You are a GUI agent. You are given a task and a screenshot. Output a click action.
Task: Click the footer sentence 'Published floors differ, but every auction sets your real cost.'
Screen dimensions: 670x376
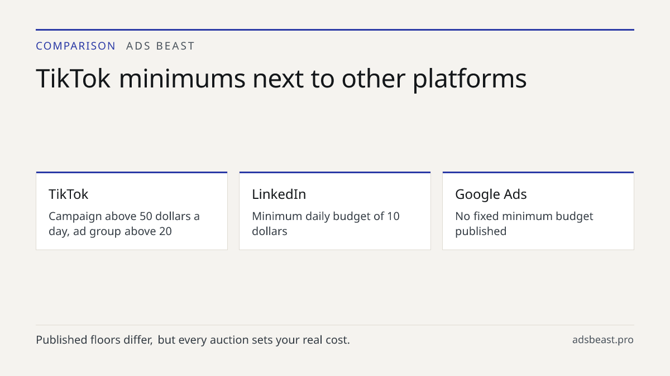coord(193,340)
